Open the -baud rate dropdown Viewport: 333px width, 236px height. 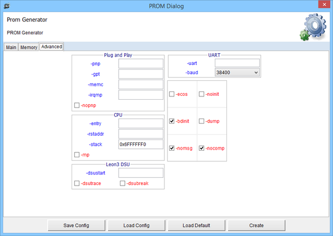237,73
